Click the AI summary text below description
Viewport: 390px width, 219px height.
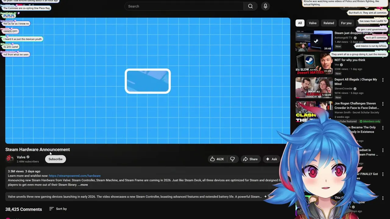click(x=135, y=197)
